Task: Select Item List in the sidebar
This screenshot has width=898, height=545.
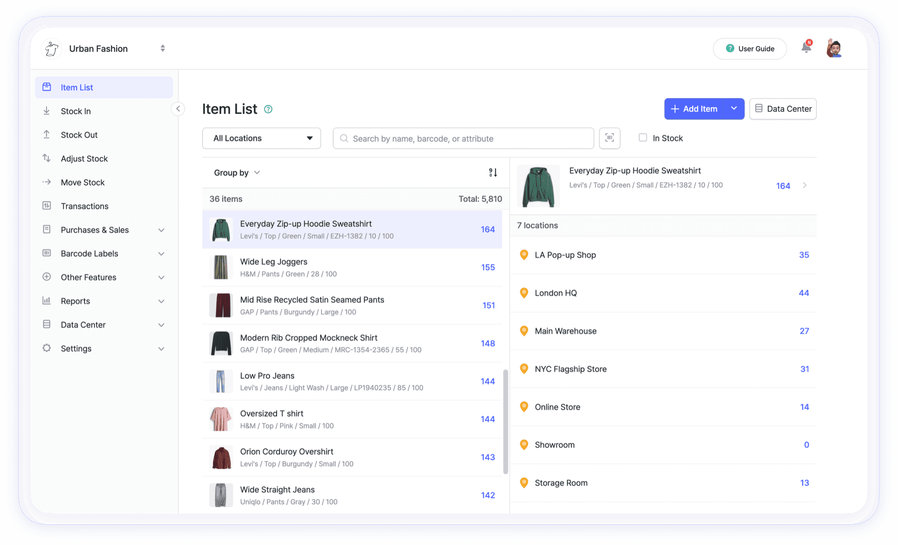Action: click(x=104, y=87)
